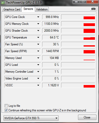Switch to the Graphics Card tab

click(12, 9)
